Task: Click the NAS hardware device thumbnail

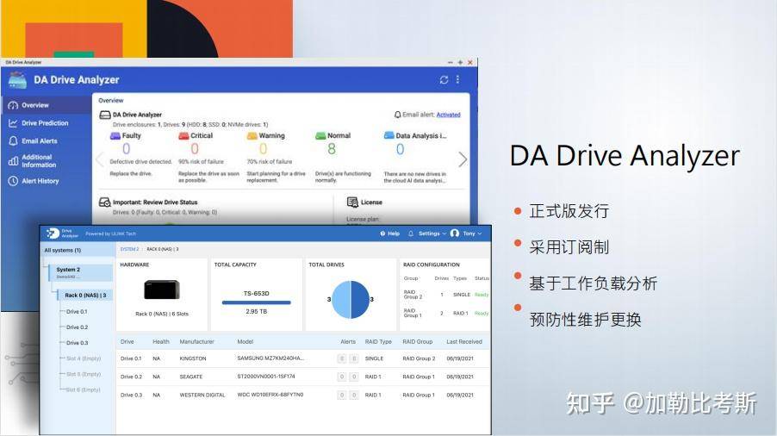Action: (x=162, y=290)
